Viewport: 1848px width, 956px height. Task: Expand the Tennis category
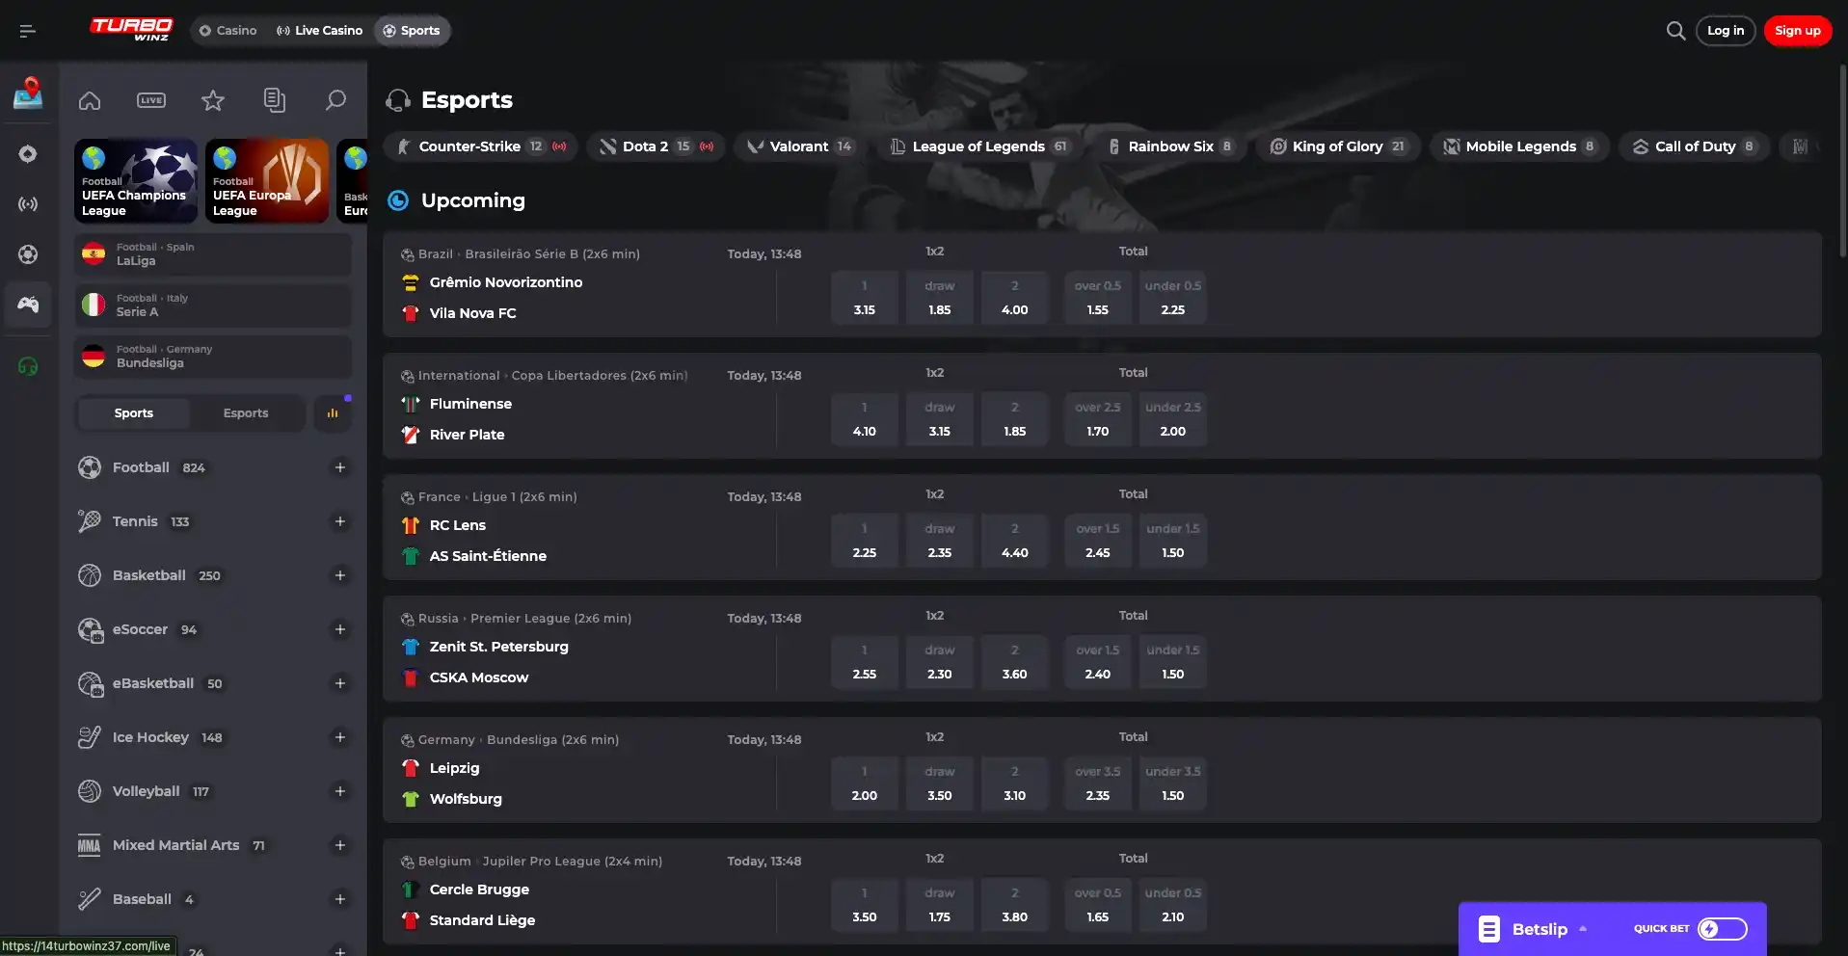(x=339, y=521)
